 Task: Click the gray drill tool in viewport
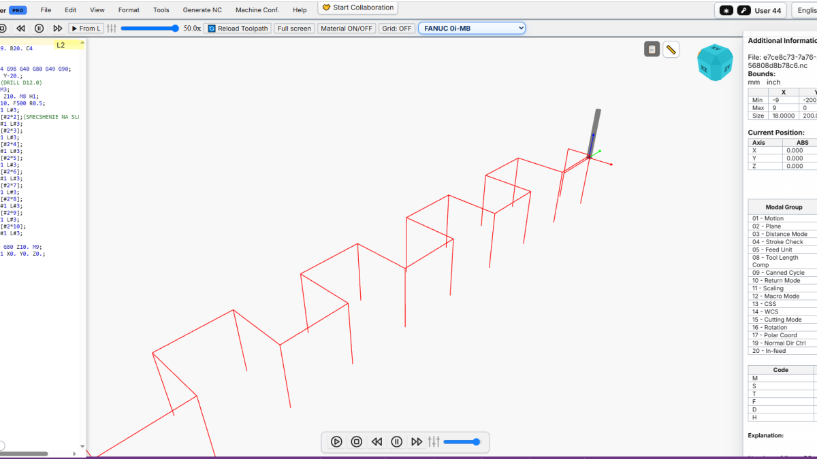594,131
